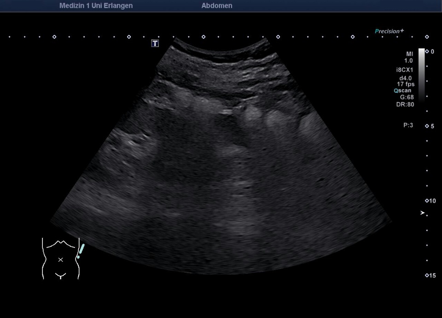Click the Medizin 1 Uni Erlangen header

tap(95, 6)
